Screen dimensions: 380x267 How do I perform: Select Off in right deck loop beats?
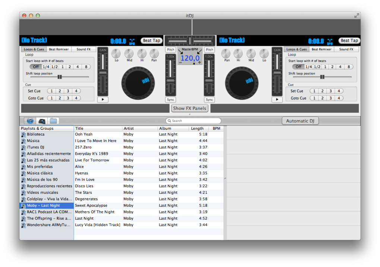tap(298, 67)
